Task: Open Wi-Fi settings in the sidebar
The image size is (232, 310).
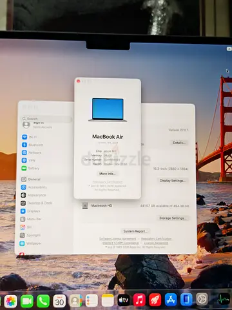Action: (x=30, y=137)
